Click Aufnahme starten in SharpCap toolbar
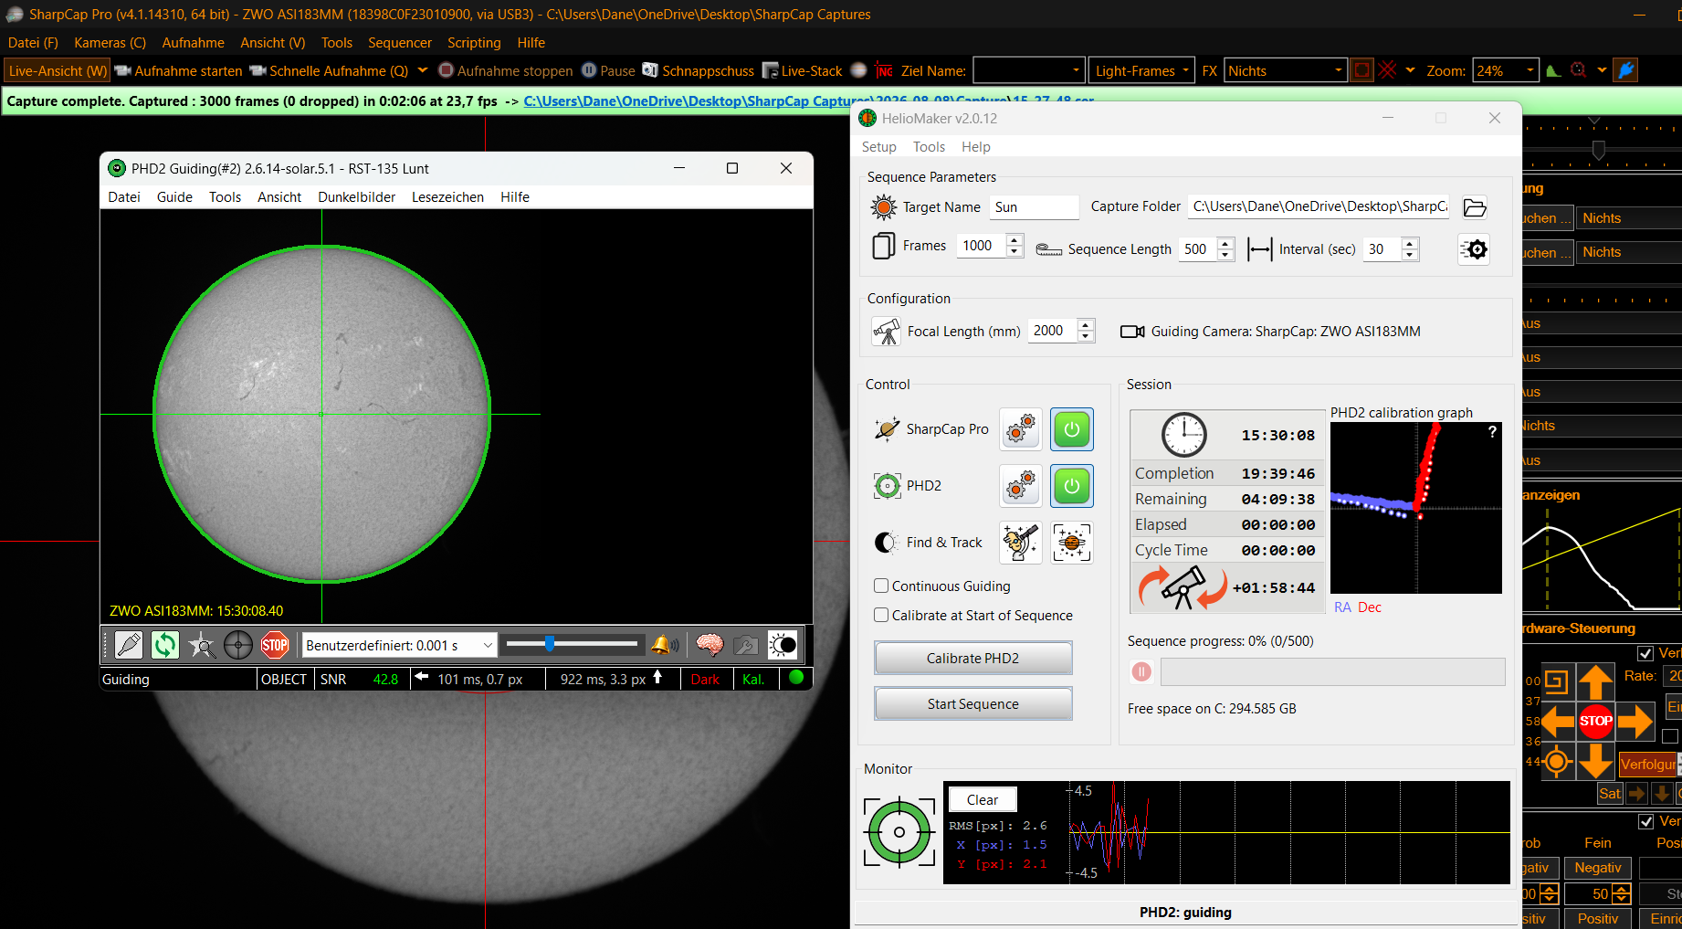 coord(179,70)
